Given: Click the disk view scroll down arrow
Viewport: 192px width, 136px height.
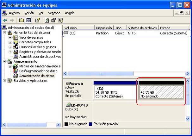Looking at the screenshot, I should point(188,119).
